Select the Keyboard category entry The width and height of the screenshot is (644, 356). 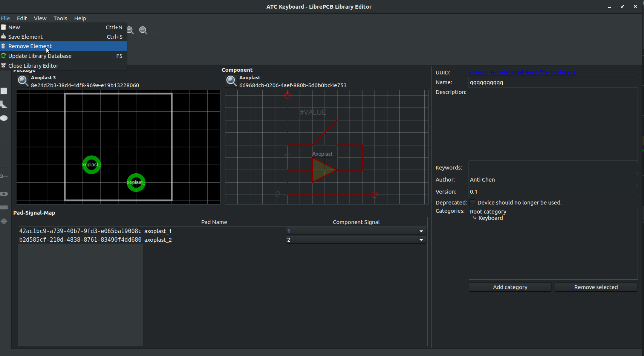tap(490, 218)
